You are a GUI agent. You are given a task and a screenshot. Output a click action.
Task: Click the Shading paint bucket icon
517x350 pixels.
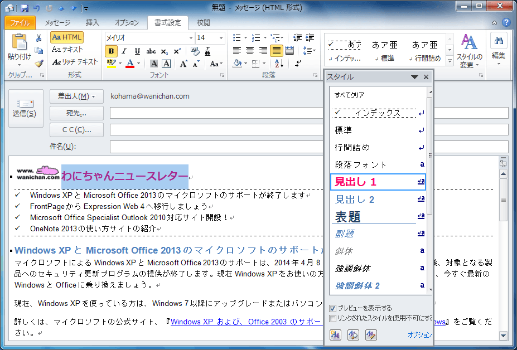tap(237, 64)
